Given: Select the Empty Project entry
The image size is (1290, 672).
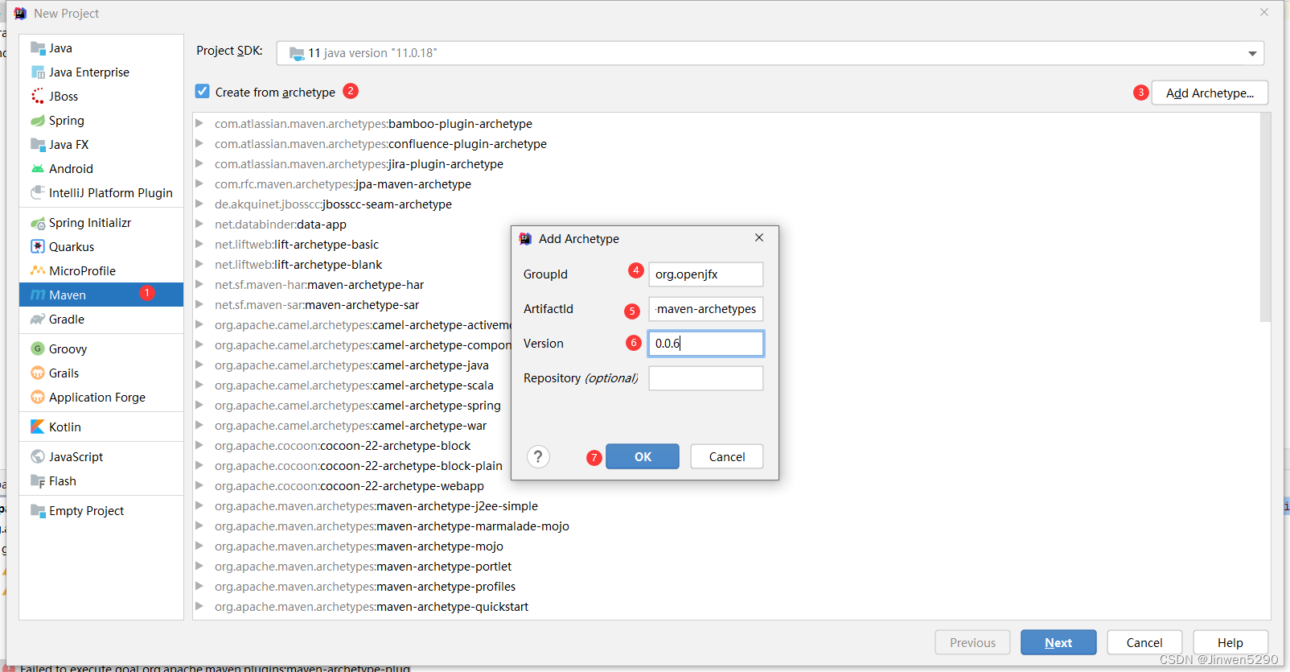Looking at the screenshot, I should [x=101, y=511].
